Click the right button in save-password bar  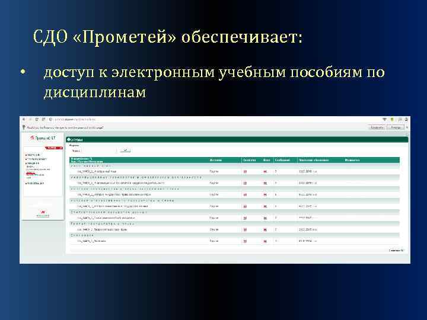[x=396, y=127]
